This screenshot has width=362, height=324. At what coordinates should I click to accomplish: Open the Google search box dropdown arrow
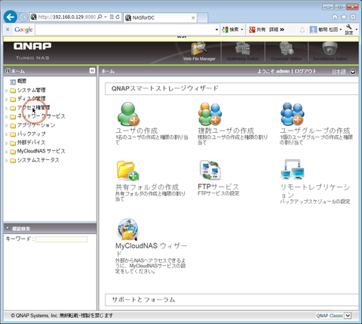click(x=216, y=29)
